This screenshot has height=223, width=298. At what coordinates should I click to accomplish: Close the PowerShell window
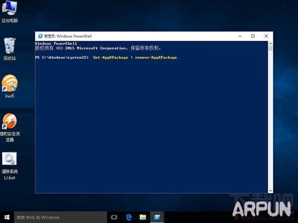[266, 36]
